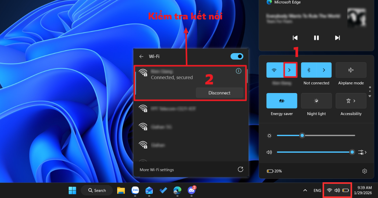Switch ENG input language indicator
This screenshot has height=198, width=378.
[317, 190]
